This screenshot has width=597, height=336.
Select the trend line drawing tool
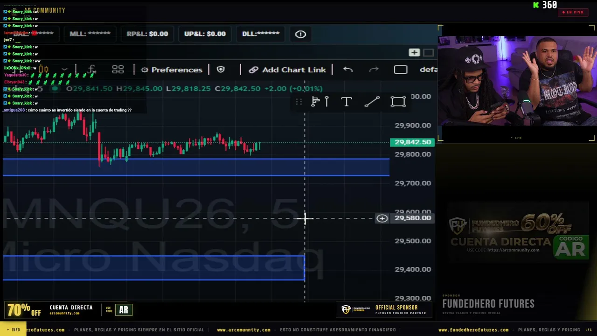coord(372,102)
